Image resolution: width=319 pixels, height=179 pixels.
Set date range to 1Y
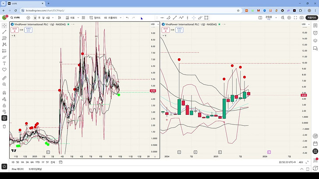coord(43,162)
